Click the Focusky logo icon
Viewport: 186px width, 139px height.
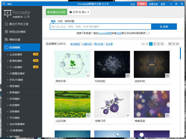point(7,14)
